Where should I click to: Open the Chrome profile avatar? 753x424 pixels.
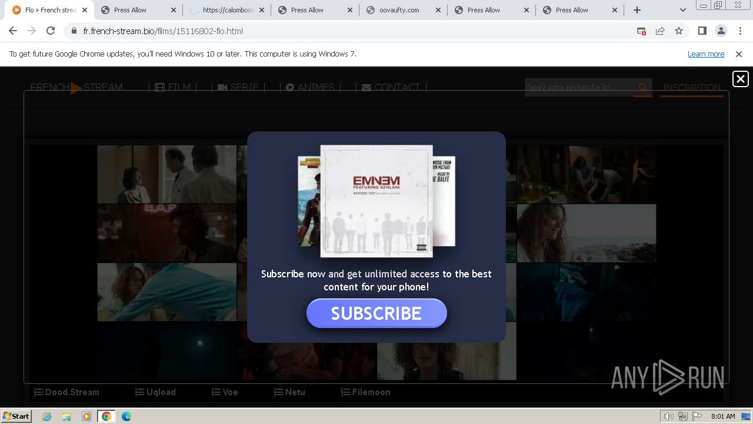tap(721, 31)
